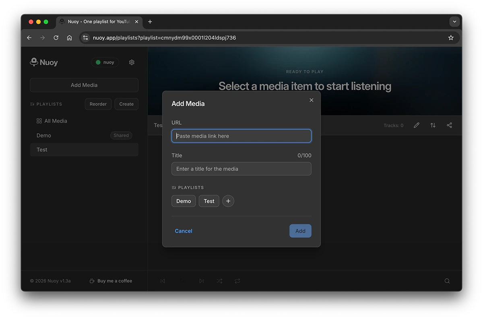Click the Create playlist button
The width and height of the screenshot is (483, 319).
coord(126,104)
